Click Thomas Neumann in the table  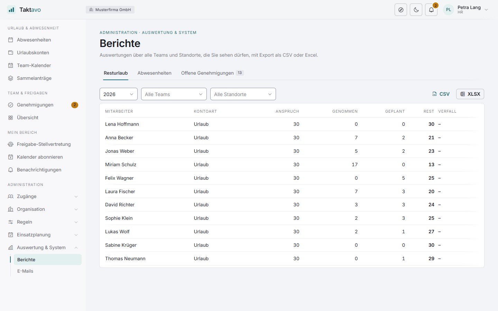(125, 258)
